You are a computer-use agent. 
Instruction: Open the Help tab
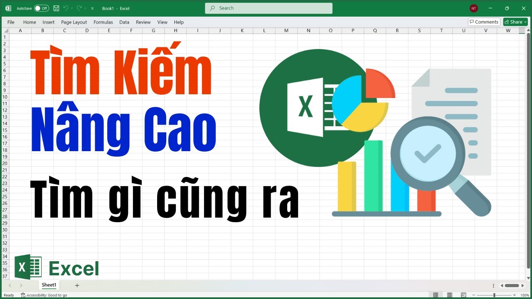tap(179, 22)
